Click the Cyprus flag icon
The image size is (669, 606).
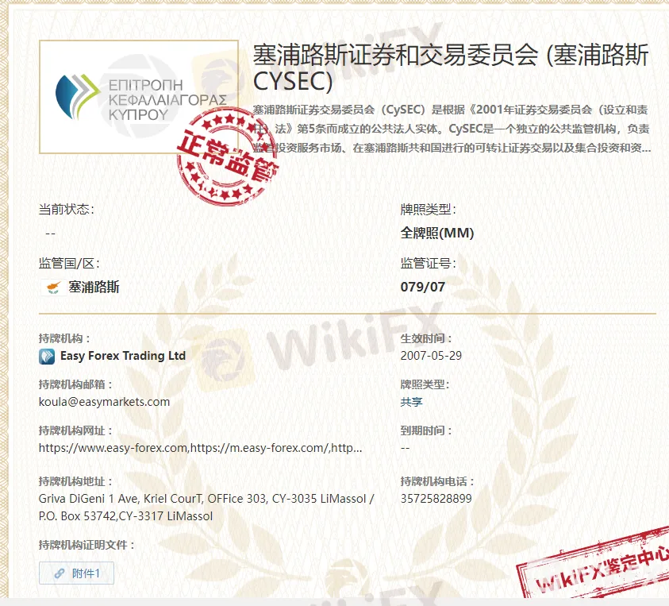[52, 288]
